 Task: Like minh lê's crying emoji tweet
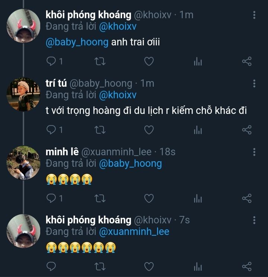(149, 198)
